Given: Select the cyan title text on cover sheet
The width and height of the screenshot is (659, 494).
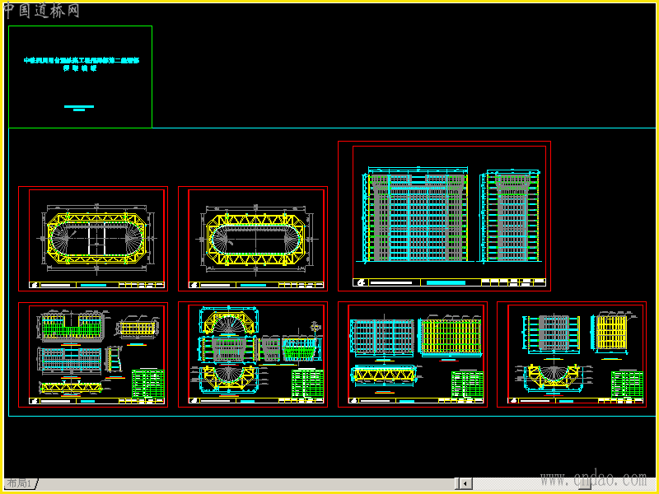Looking at the screenshot, I should point(82,64).
